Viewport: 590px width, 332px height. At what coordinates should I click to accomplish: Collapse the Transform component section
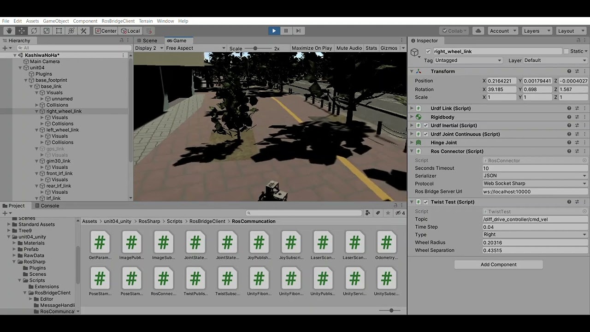pyautogui.click(x=412, y=71)
